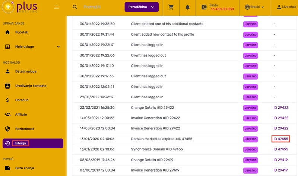The image size is (298, 176).
Task: Click the Saldo wallet icon
Action: coord(204,7)
